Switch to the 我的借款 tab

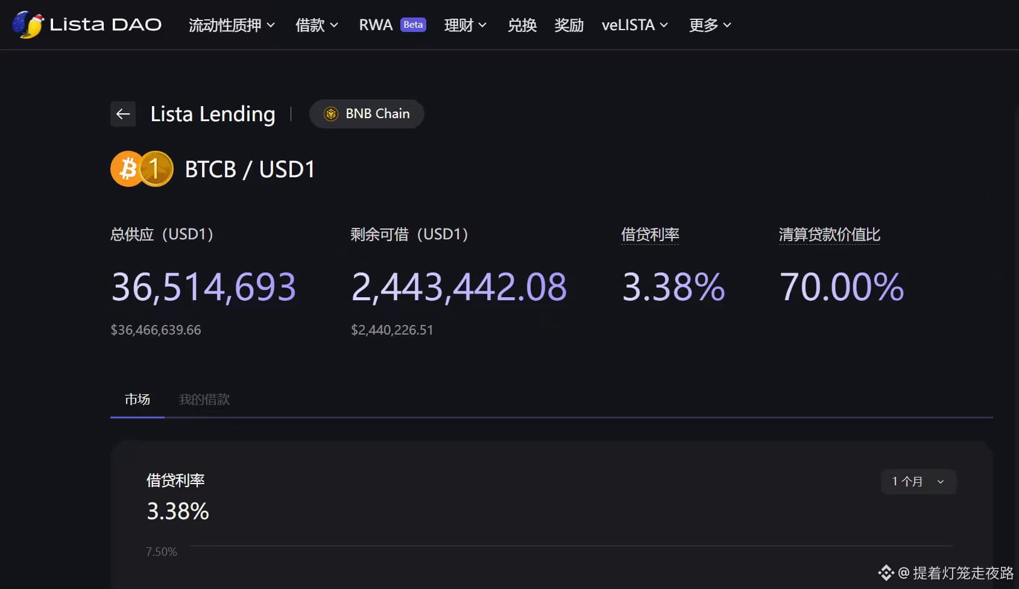(x=204, y=400)
